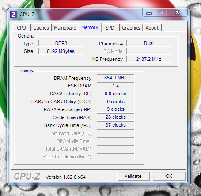The width and height of the screenshot is (201, 196).
Task: Click the 854.9 MHz DRAM Frequency value
Action: click(116, 78)
